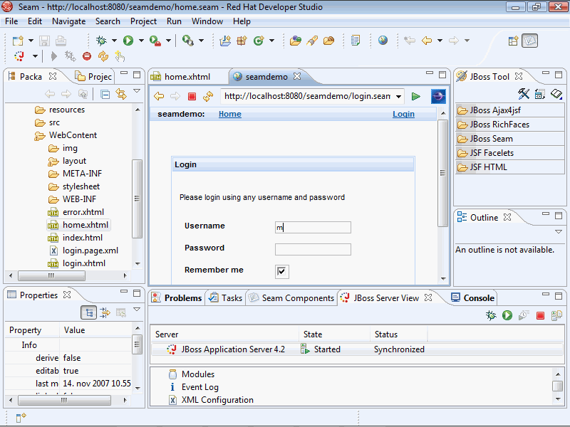Select the JBoss Application Server 4.2 row
Viewport: 570px width, 427px height.
pyautogui.click(x=357, y=349)
